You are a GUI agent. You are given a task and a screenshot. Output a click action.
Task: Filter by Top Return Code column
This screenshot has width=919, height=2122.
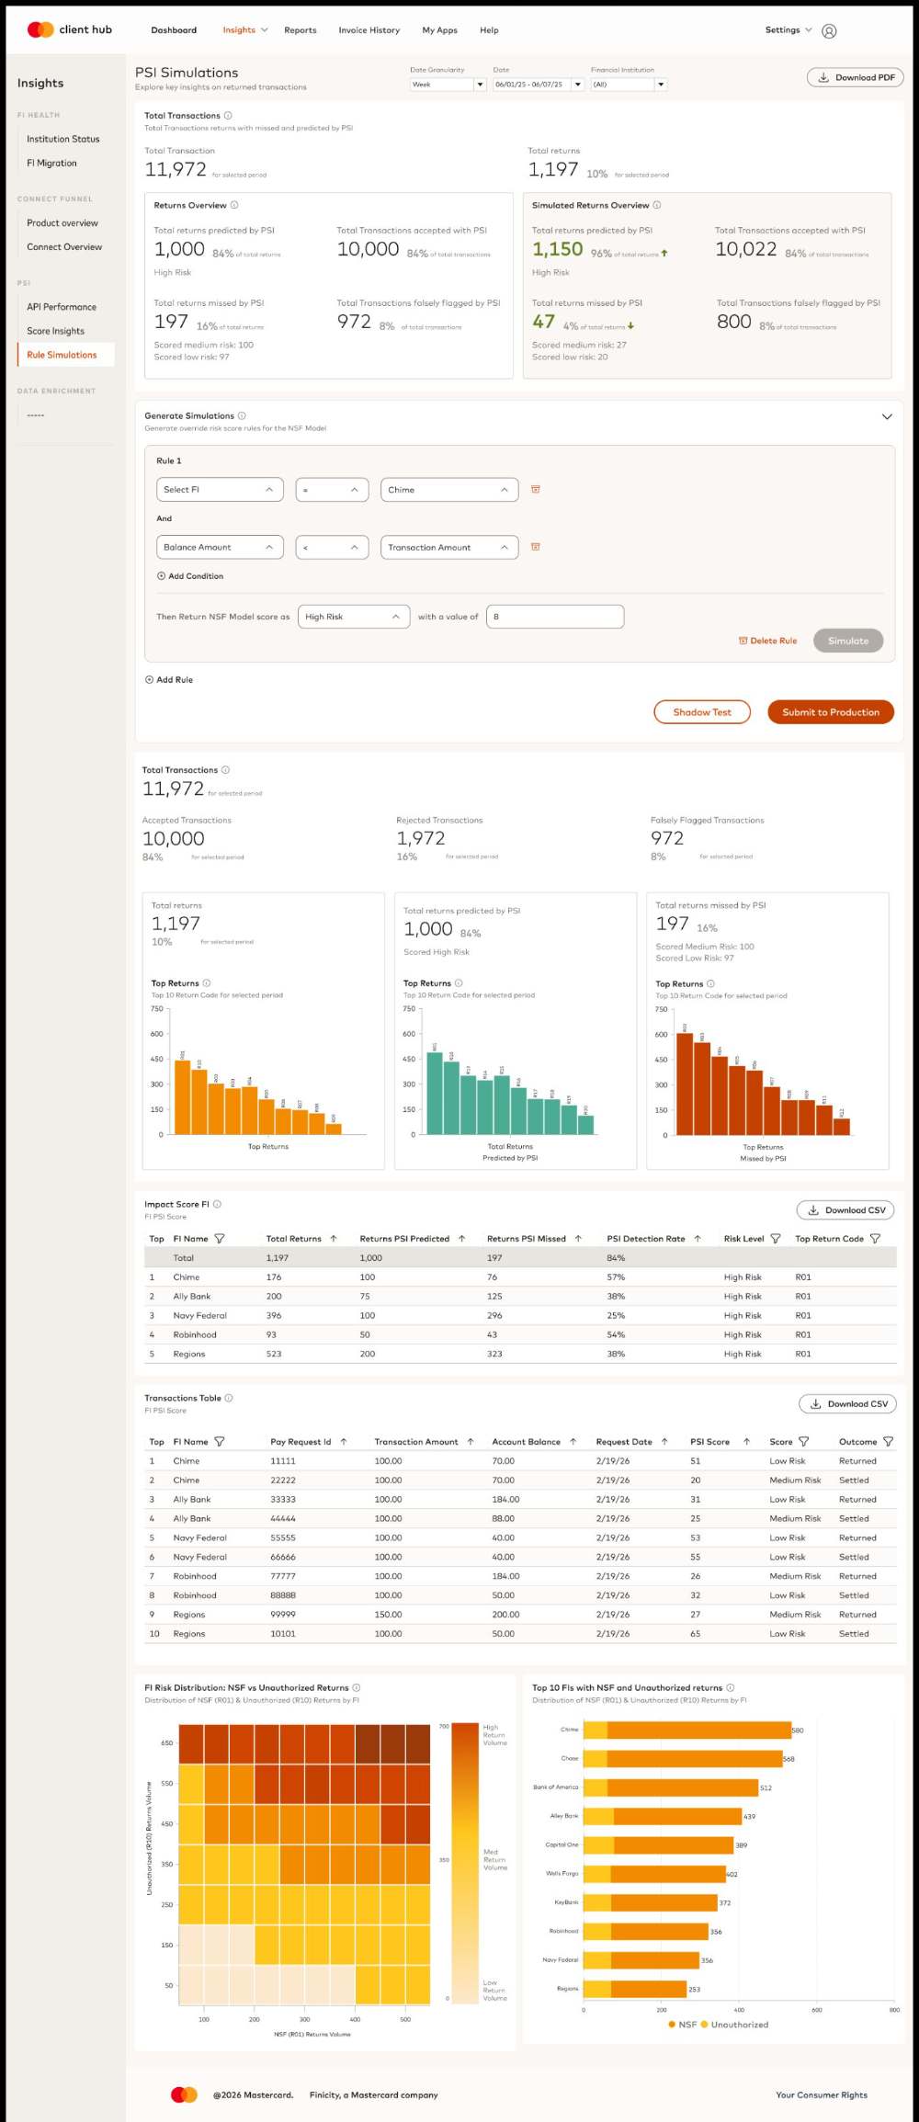pos(875,1239)
